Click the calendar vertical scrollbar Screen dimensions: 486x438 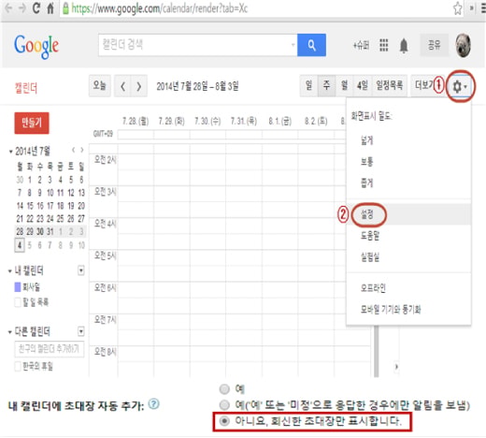click(x=377, y=351)
